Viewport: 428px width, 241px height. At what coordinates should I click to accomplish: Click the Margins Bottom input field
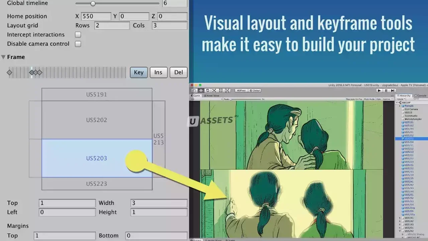pos(156,236)
